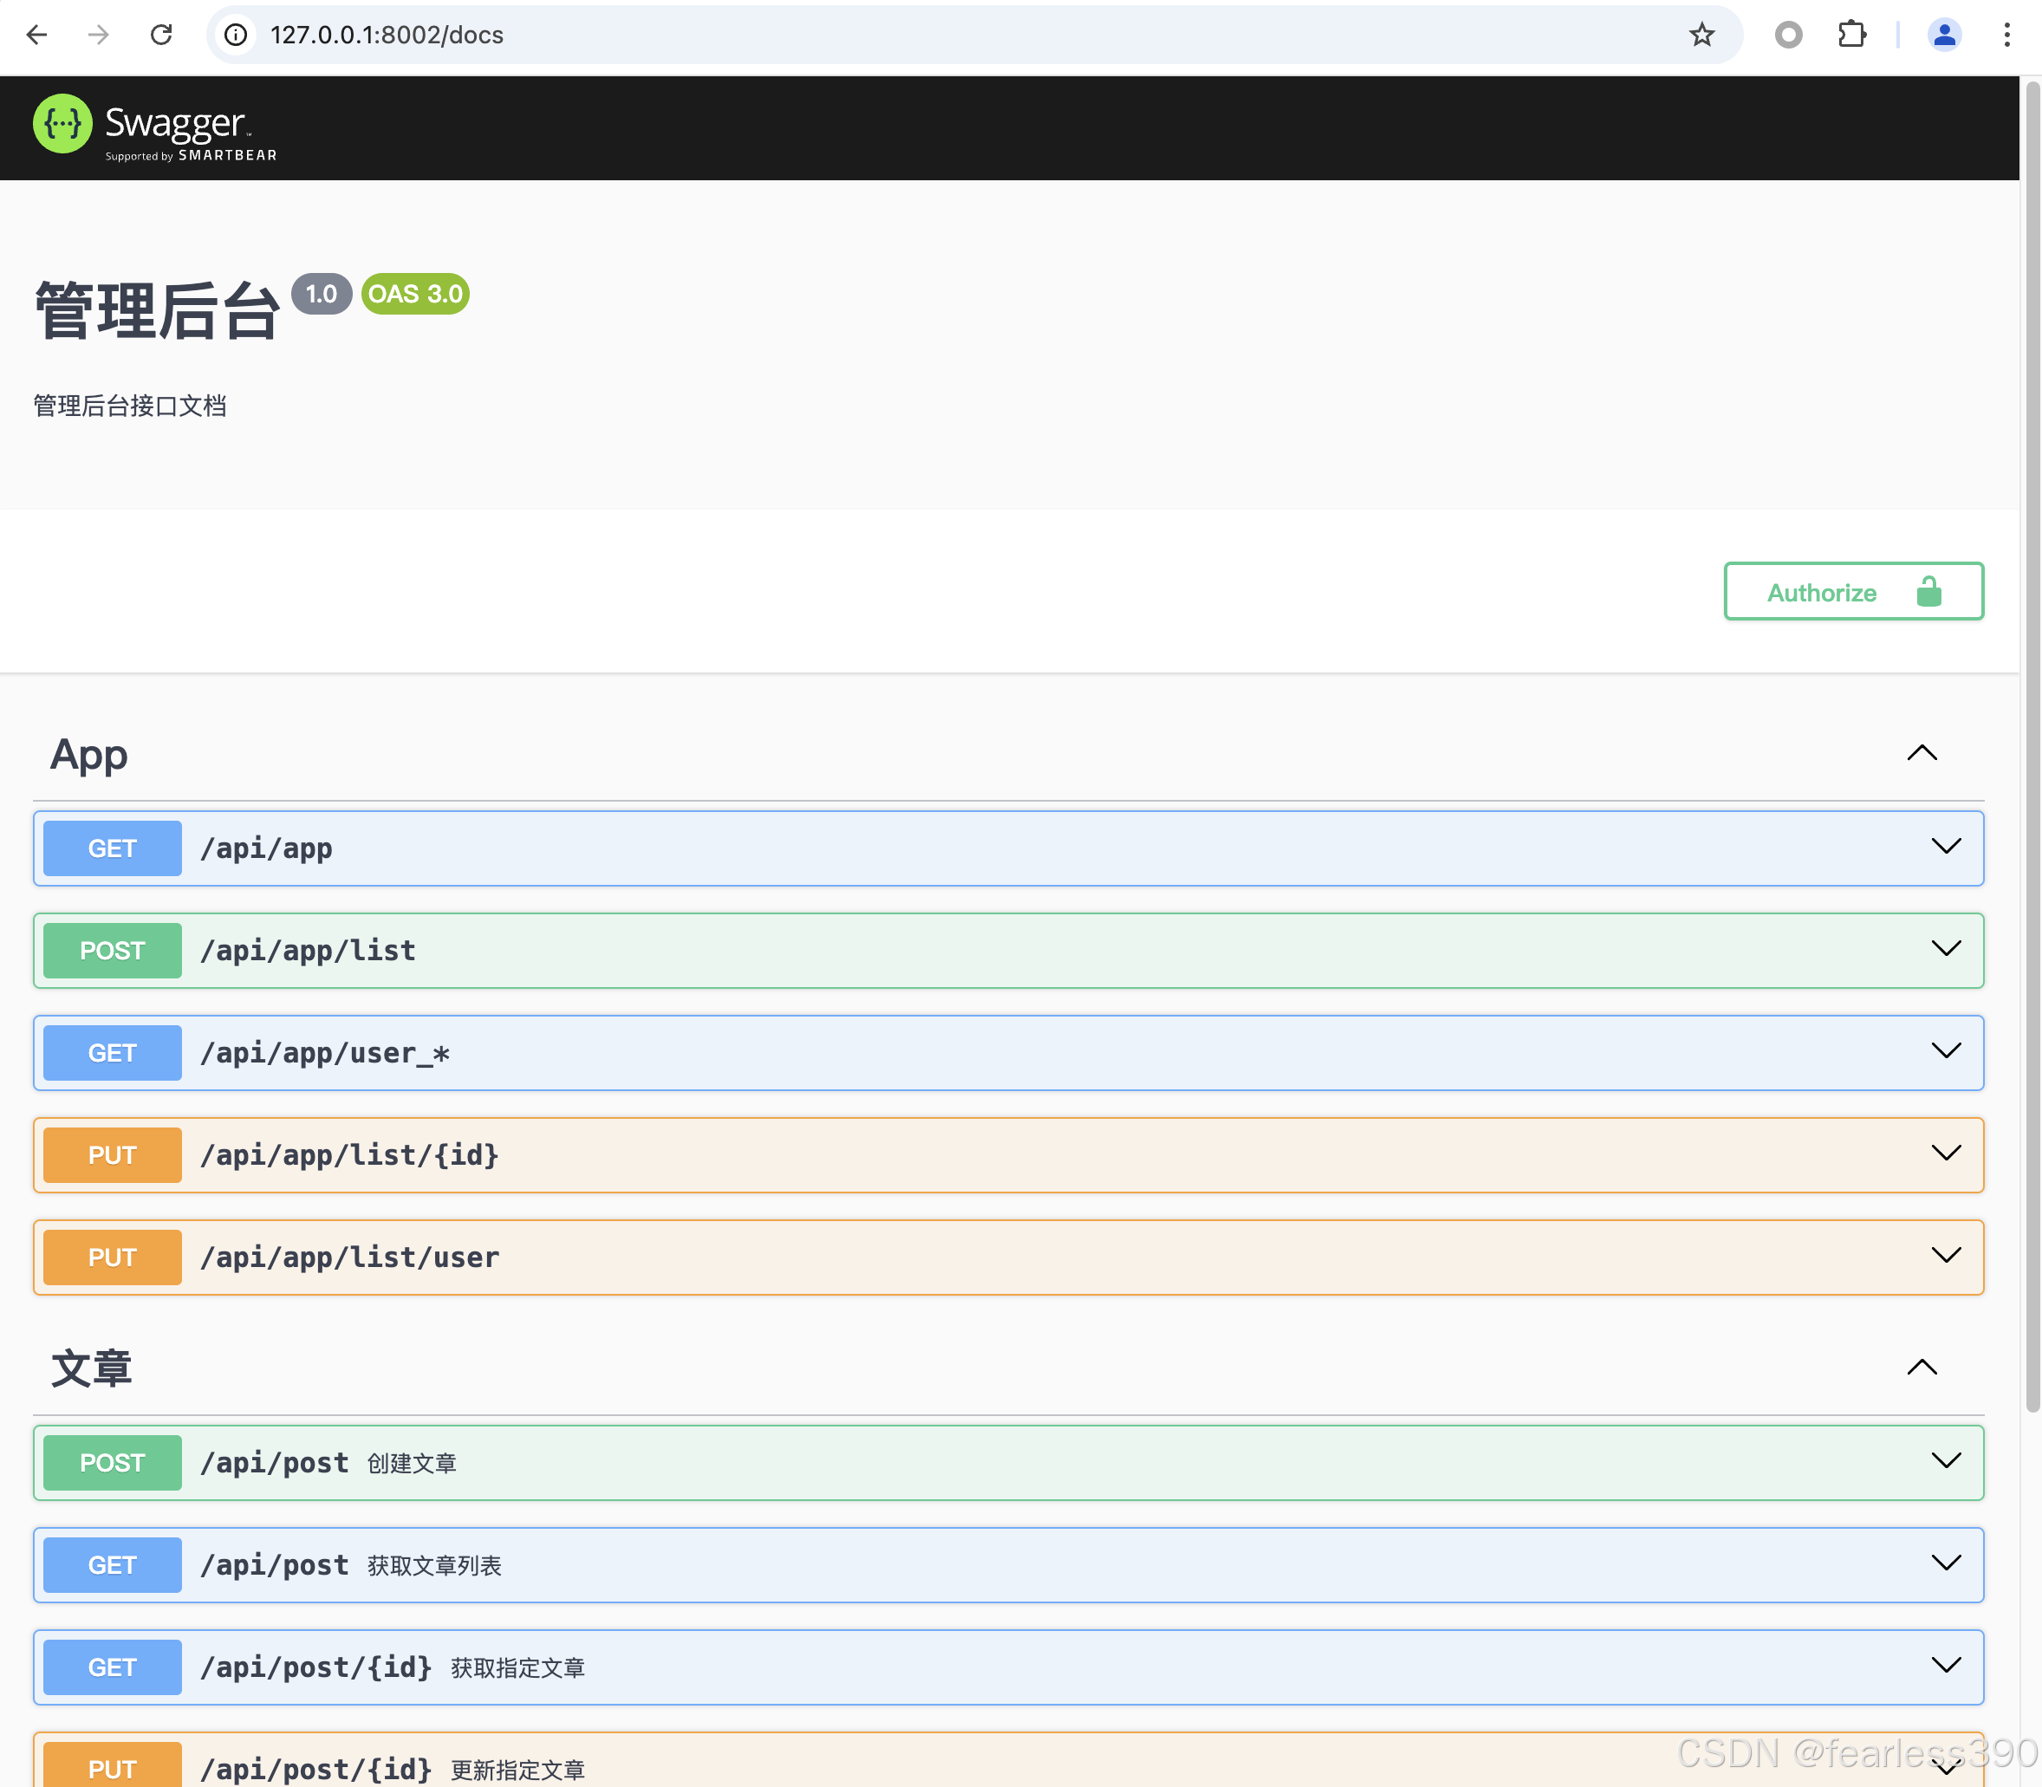The image size is (2042, 1787).
Task: Click the browser back arrow
Action: [x=37, y=35]
